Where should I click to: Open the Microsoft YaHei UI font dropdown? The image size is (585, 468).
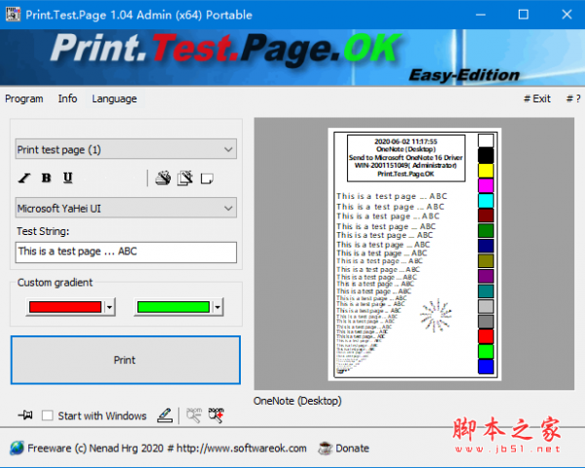click(126, 208)
